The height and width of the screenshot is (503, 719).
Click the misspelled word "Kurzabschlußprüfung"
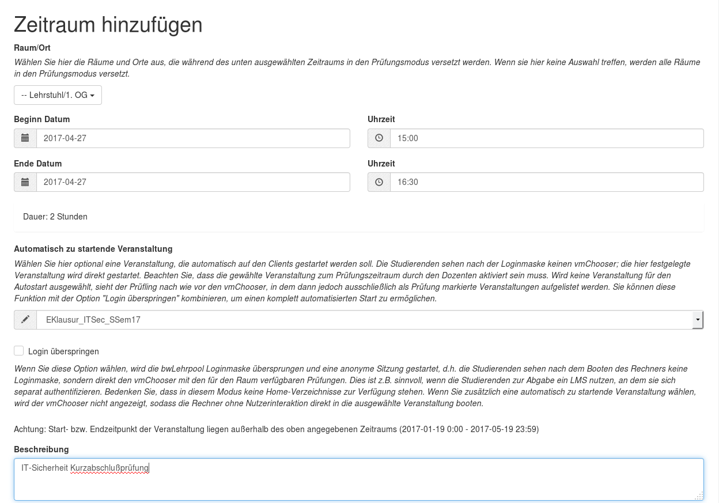click(109, 468)
